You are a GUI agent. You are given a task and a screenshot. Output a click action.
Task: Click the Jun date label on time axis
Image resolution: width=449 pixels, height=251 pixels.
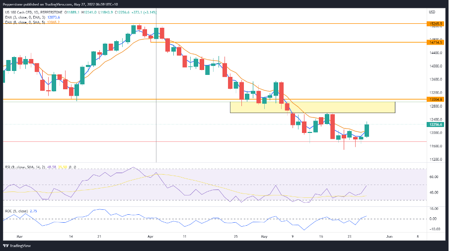tap(389, 237)
